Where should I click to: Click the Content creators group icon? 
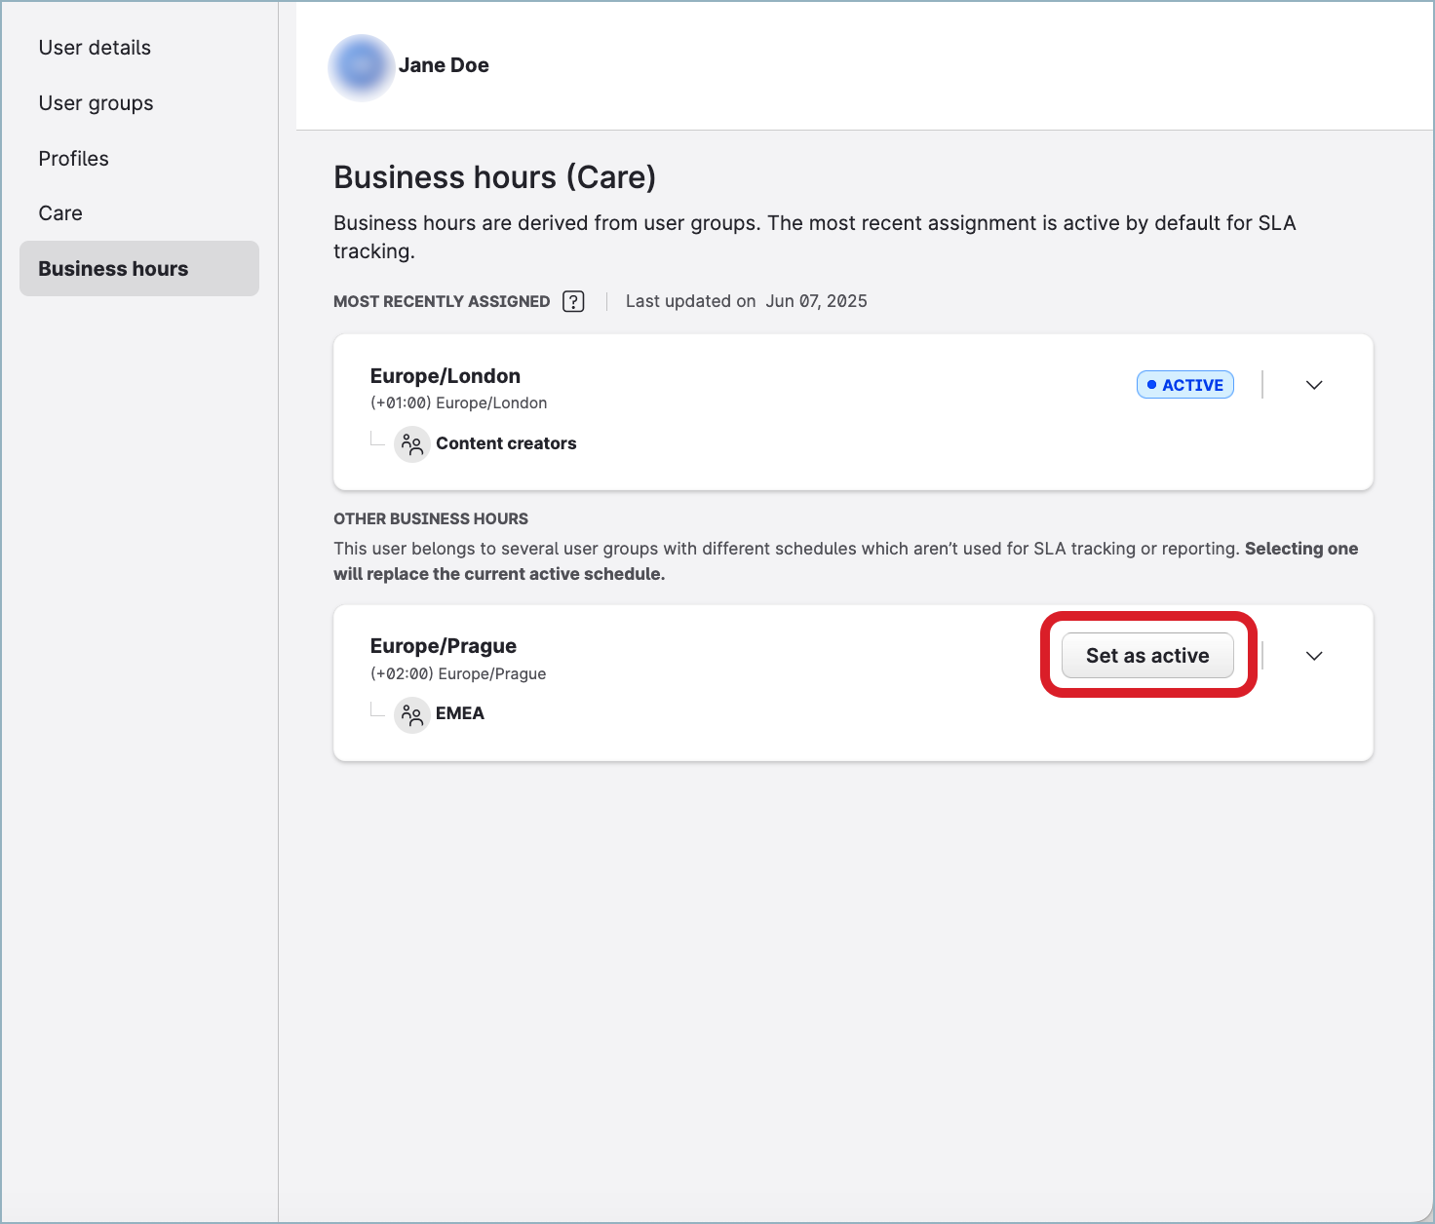tap(411, 444)
